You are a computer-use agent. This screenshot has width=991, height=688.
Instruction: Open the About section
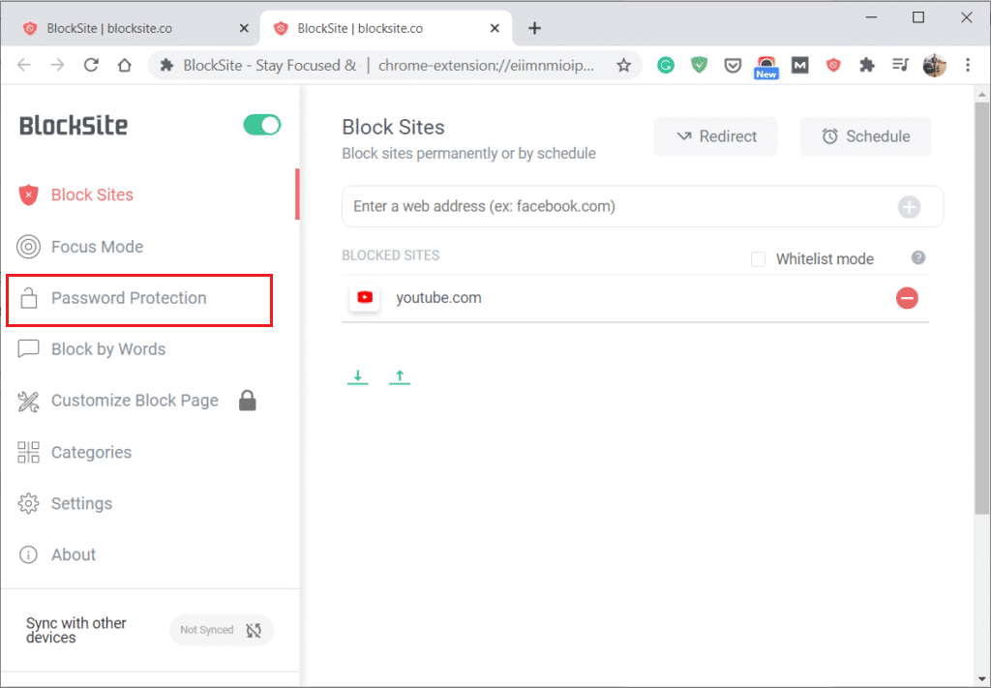[74, 554]
